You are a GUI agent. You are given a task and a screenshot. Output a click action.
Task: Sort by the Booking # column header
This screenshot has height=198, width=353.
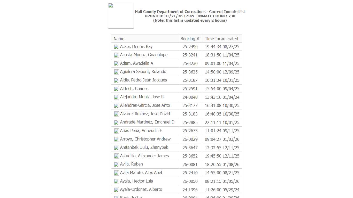(x=190, y=39)
